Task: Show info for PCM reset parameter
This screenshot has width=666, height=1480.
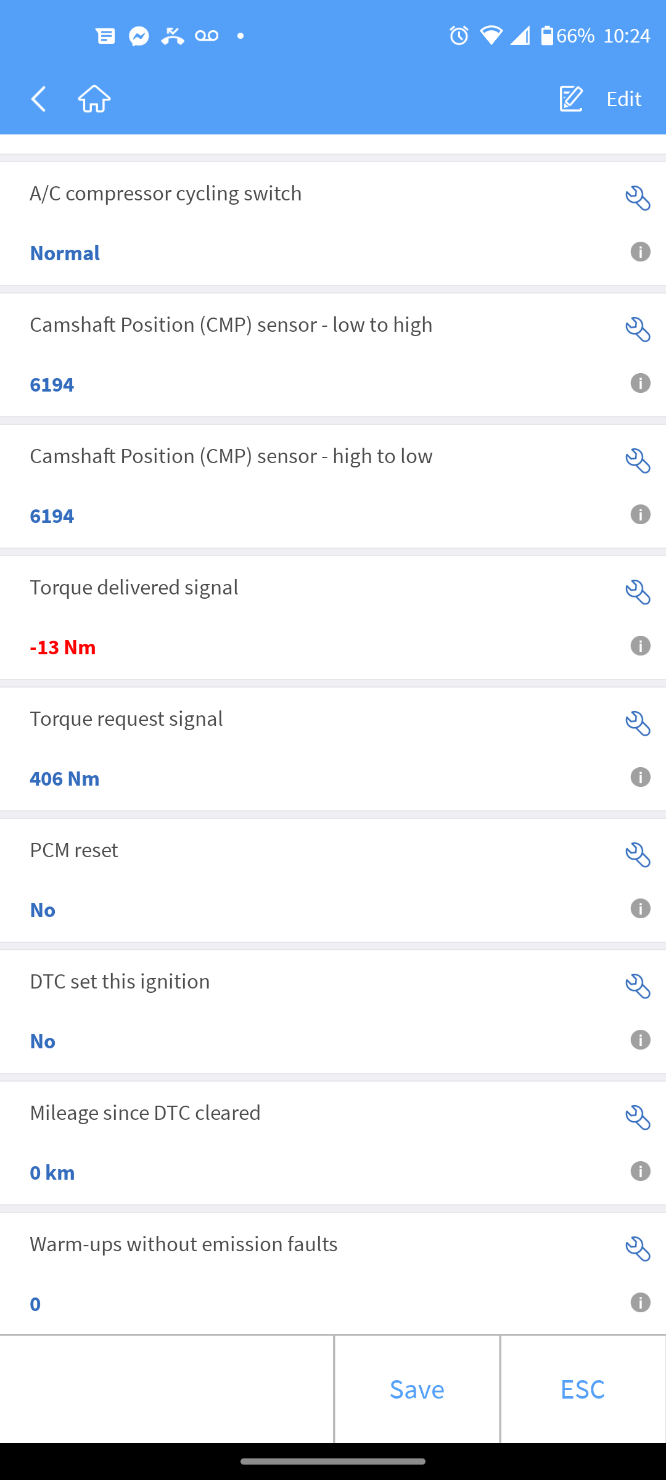Action: pyautogui.click(x=640, y=908)
